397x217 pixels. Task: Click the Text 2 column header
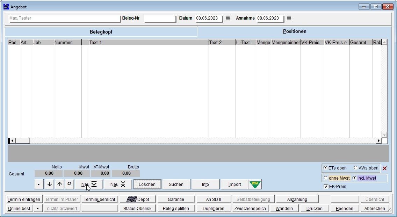[x=222, y=42]
